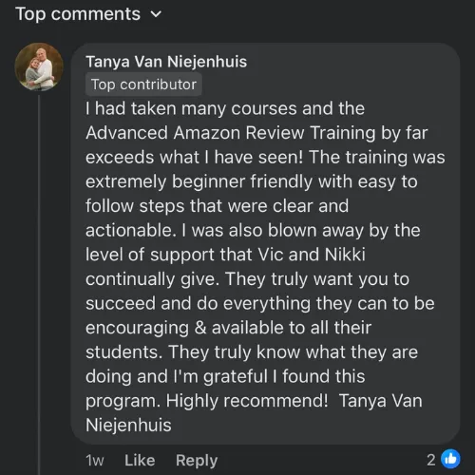Click the comment's first line 'I had taken many courses'
The height and width of the screenshot is (475, 475).
coord(225,108)
